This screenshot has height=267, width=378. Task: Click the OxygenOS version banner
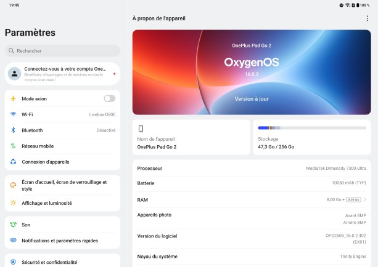tap(252, 72)
